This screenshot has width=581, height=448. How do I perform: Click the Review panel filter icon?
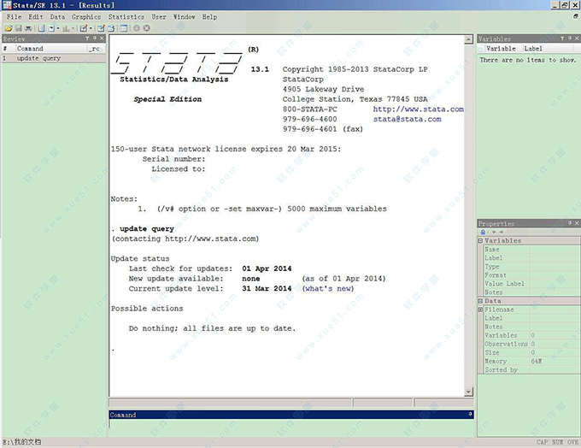(87, 38)
